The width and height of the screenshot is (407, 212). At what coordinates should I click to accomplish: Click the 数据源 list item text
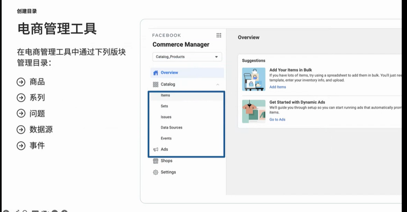pyautogui.click(x=41, y=130)
